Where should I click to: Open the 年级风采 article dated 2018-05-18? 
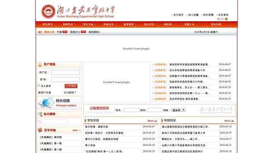click(x=186, y=127)
